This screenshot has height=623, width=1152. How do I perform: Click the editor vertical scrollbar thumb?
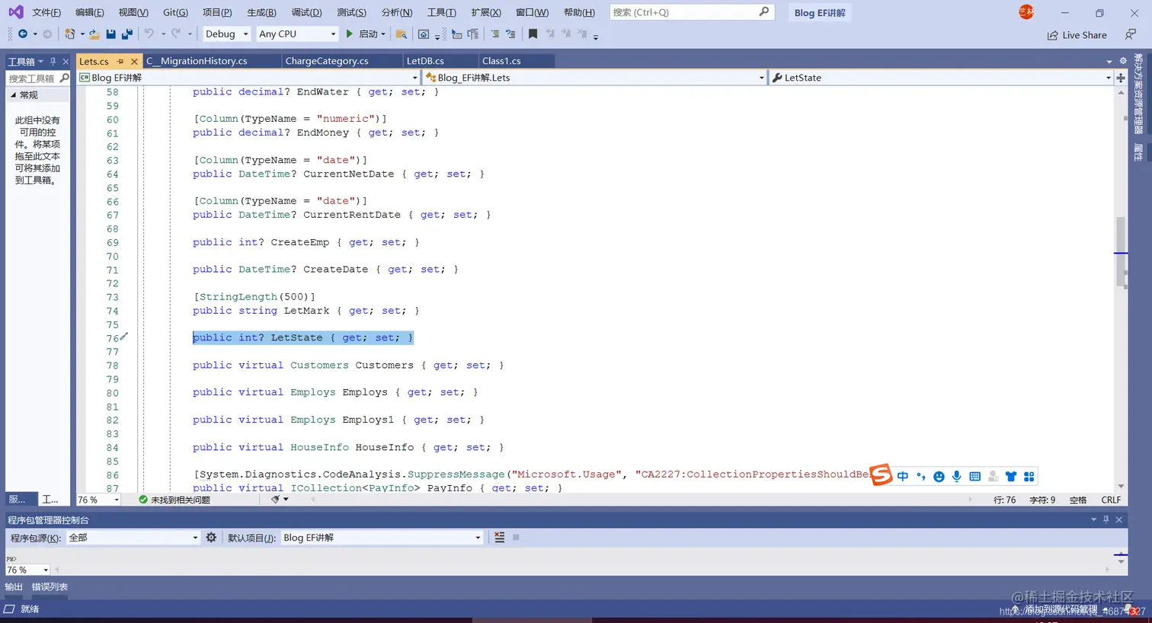click(1121, 253)
